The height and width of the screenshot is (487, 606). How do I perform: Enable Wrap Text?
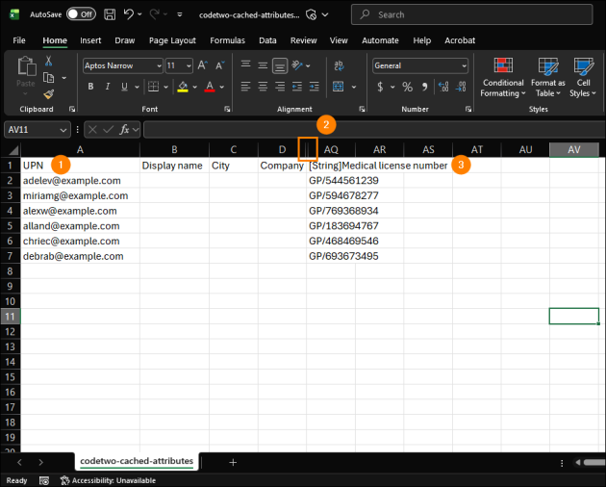(x=339, y=65)
